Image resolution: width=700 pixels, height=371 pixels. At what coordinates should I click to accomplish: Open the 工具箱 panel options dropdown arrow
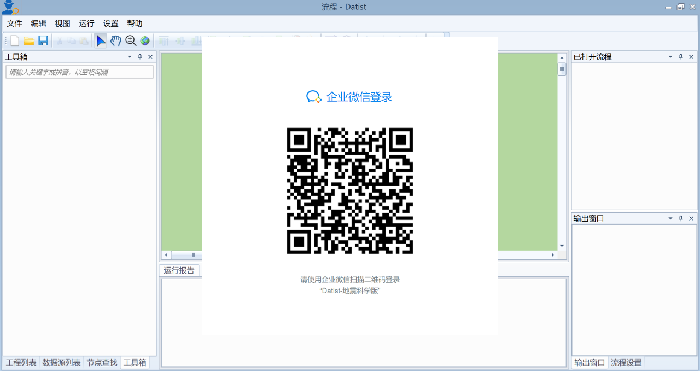coord(130,56)
